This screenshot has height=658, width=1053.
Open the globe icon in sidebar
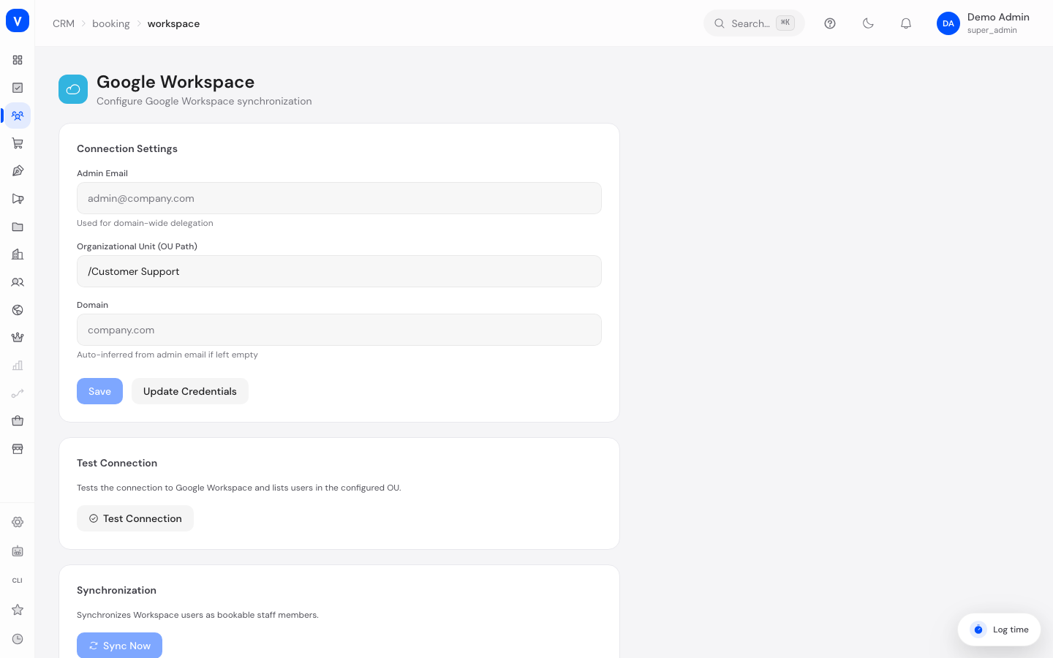tap(18, 310)
